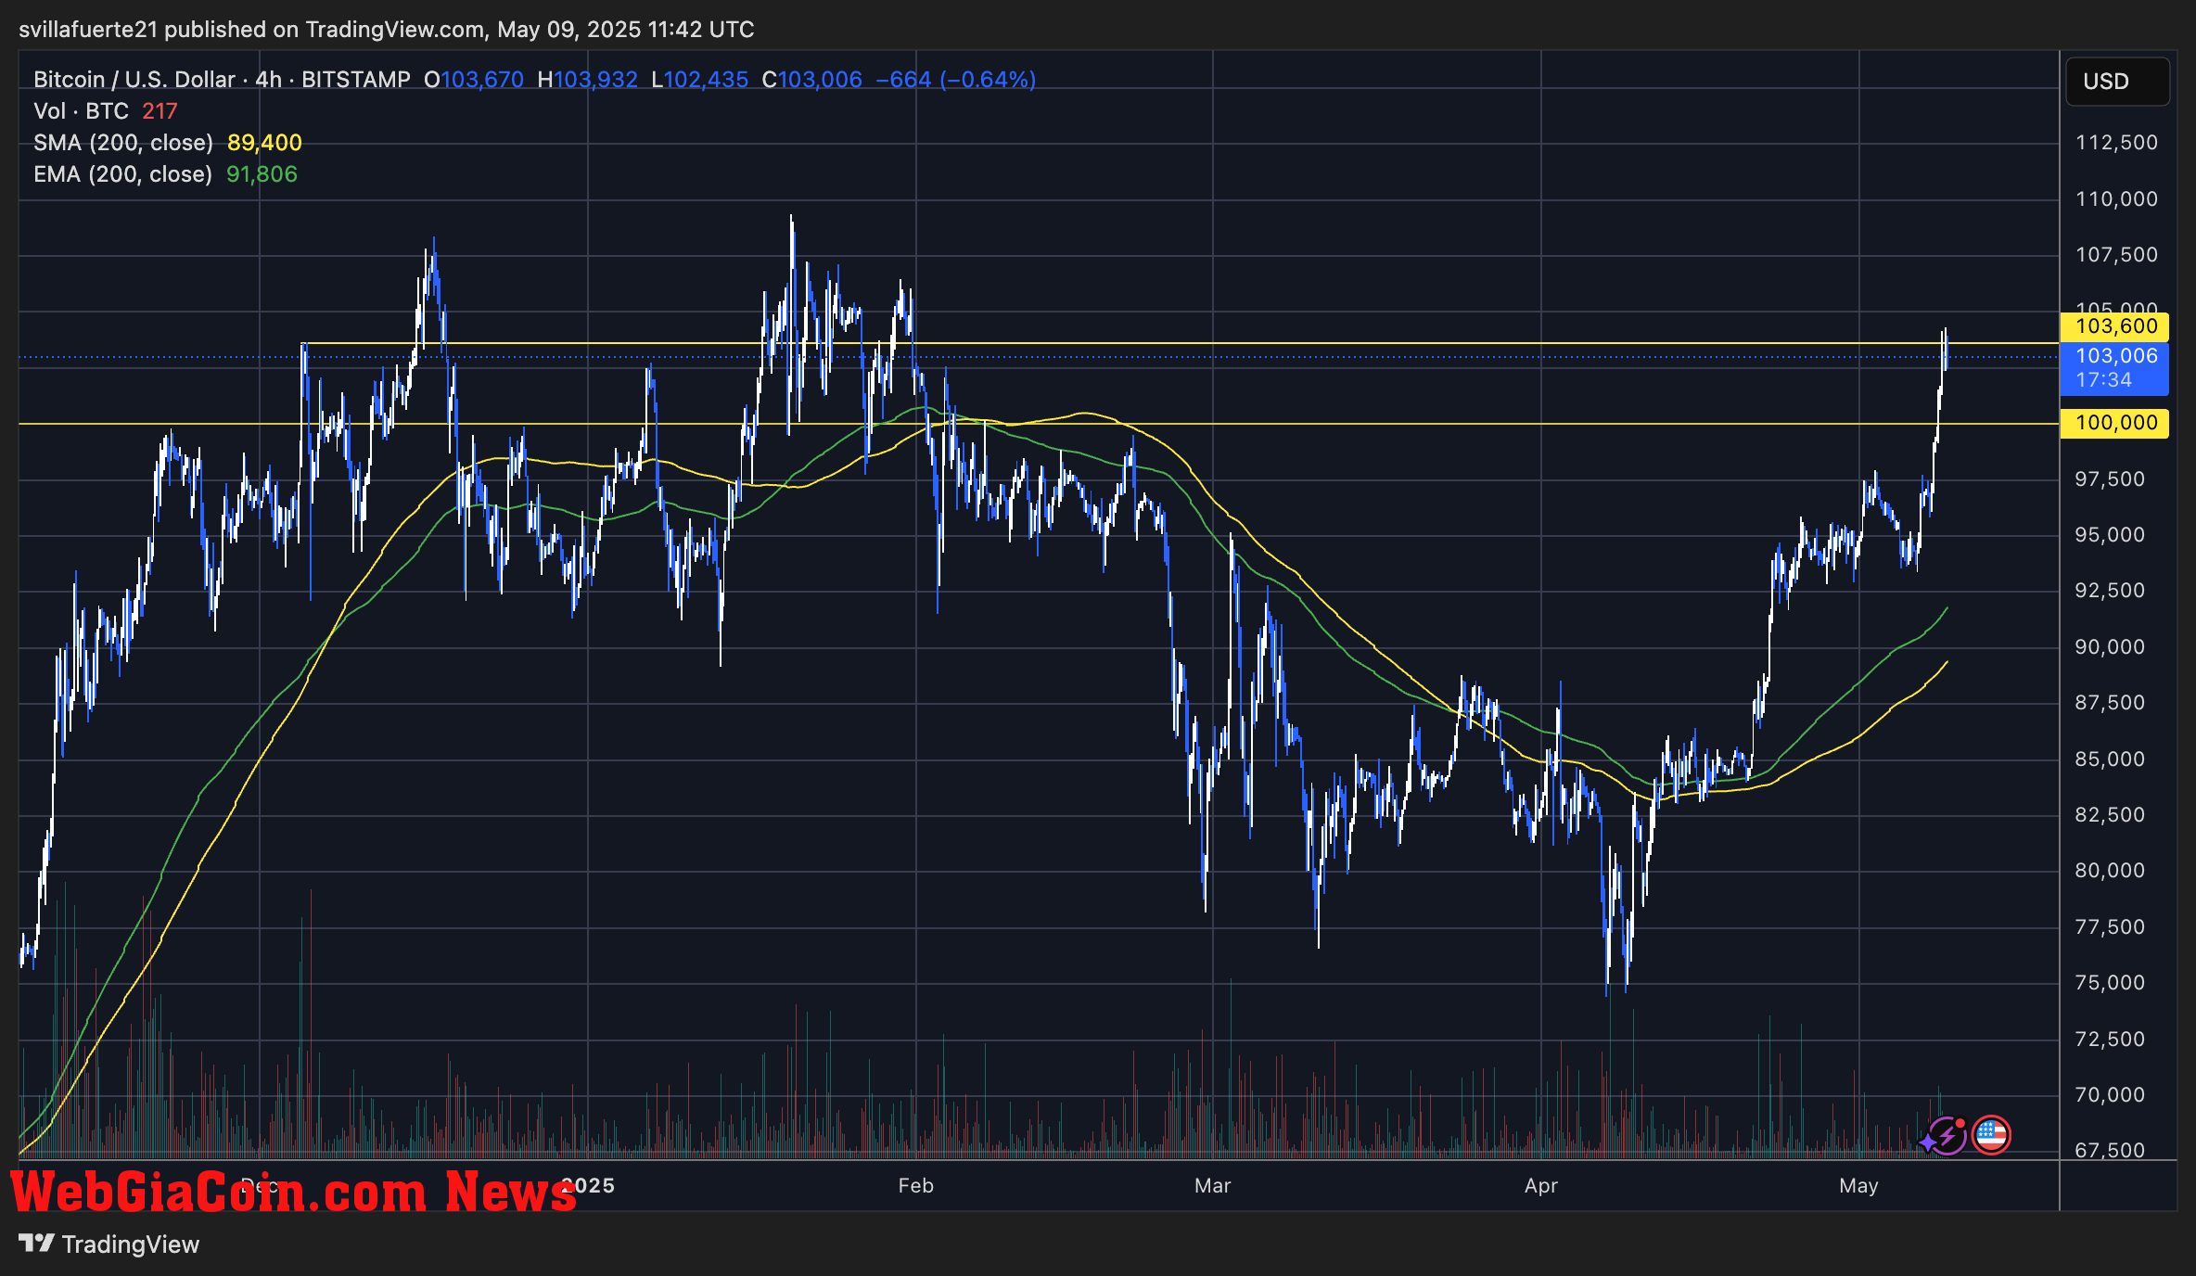Click the 90,000 price axis label
The width and height of the screenshot is (2196, 1276).
point(2110,647)
